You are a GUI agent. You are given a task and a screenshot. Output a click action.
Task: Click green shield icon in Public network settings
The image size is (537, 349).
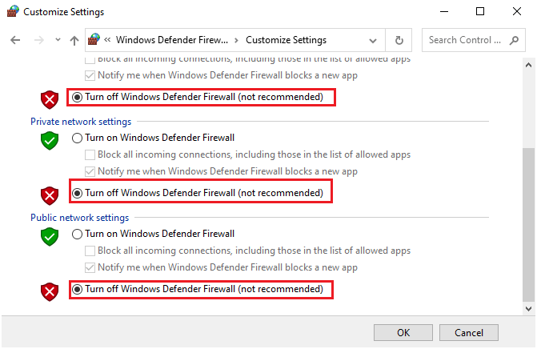(50, 237)
